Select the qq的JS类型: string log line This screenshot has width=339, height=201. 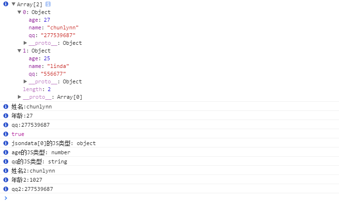click(x=39, y=161)
